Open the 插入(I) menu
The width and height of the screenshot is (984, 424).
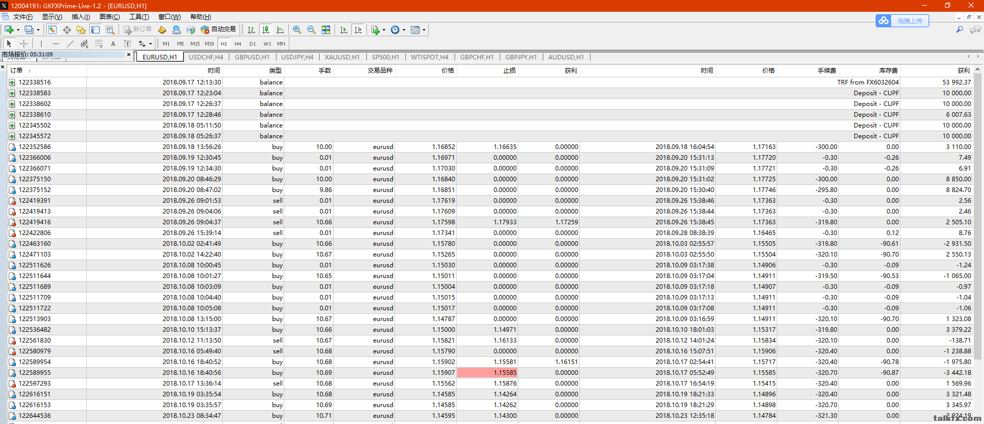click(81, 17)
